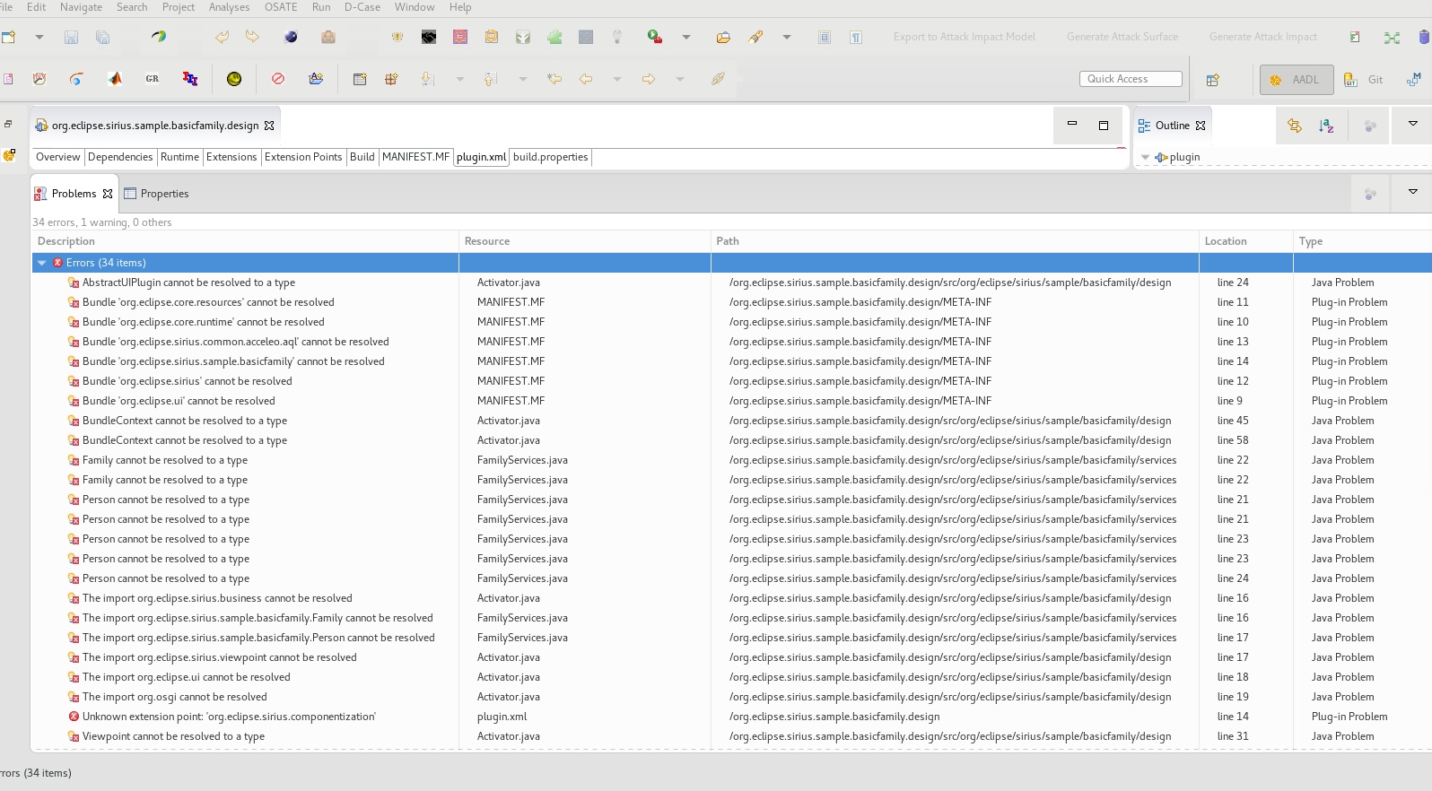1432x791 pixels.
Task: Collapse the Errors (34 items) group
Action: coord(42,263)
